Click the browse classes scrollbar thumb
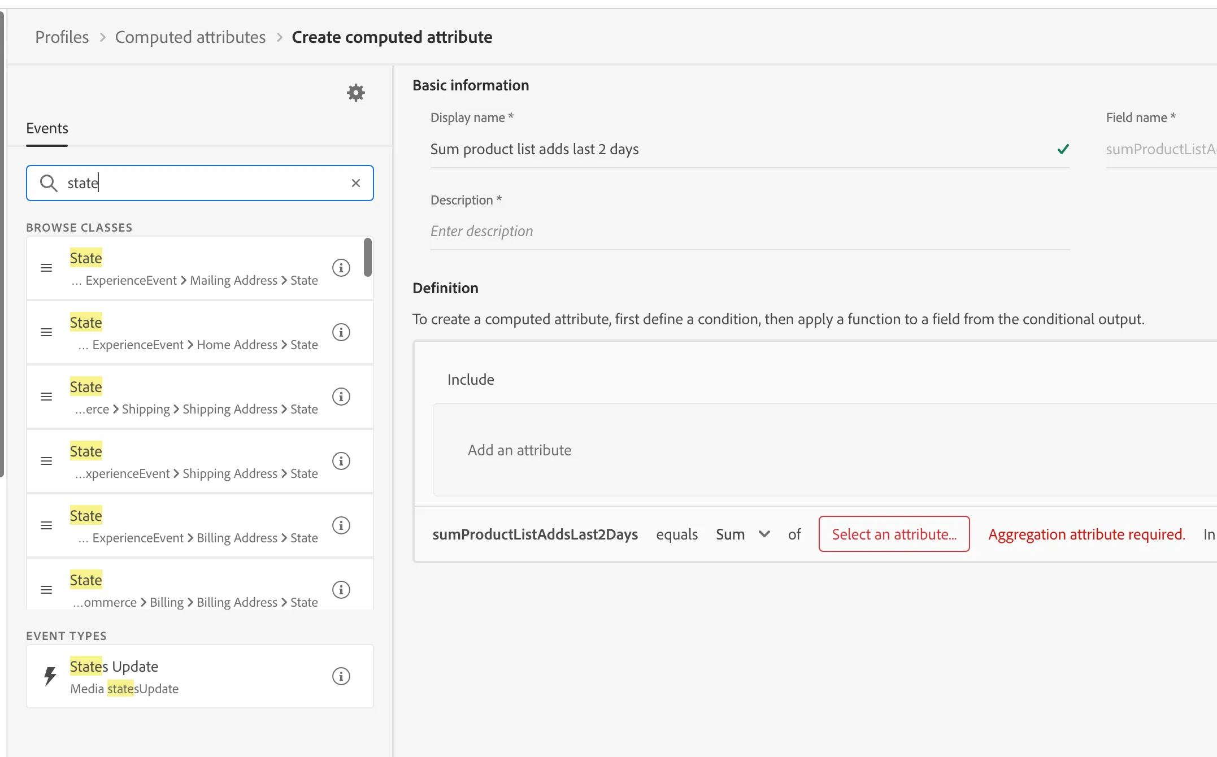Viewport: 1217px width, 757px height. pyautogui.click(x=368, y=258)
